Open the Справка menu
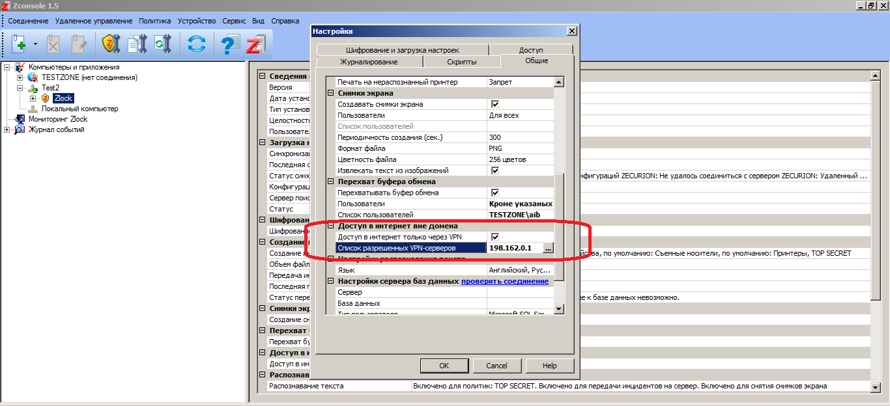Viewport: 890px width, 406px height. (285, 21)
